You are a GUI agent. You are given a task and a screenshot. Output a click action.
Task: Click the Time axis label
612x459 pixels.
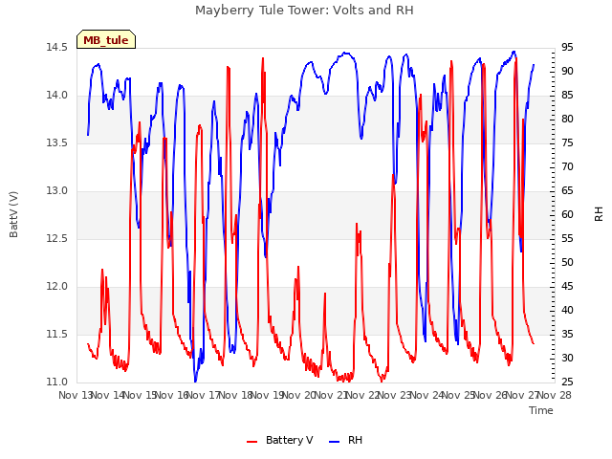click(541, 410)
